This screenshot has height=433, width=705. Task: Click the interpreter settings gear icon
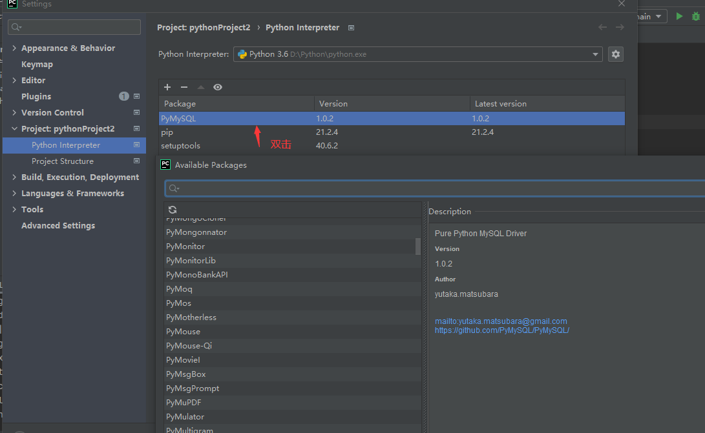[616, 54]
